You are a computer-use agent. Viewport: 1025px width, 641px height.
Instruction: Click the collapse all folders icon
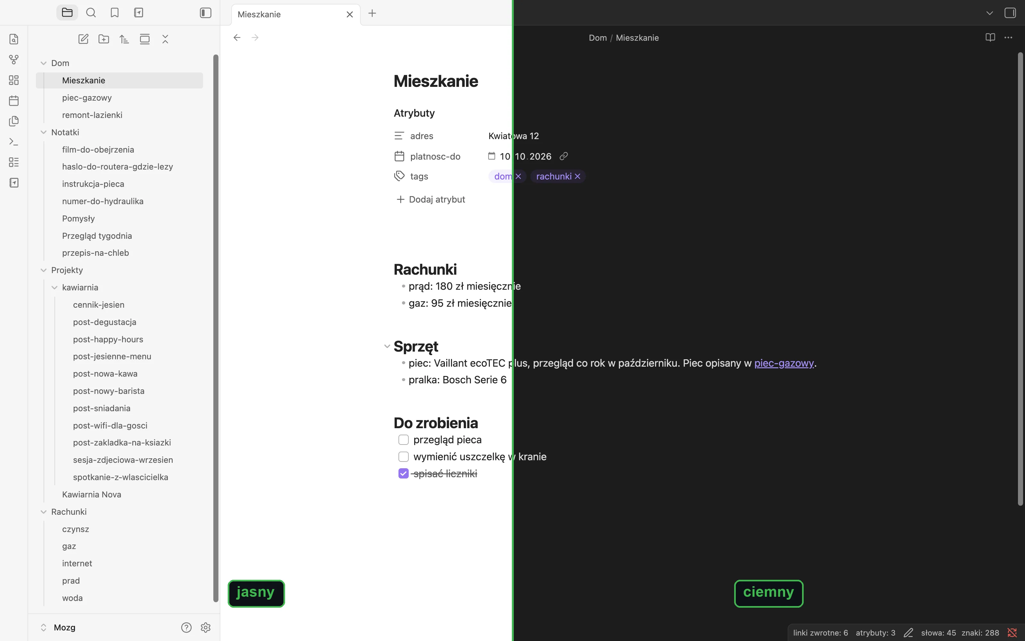coord(165,39)
